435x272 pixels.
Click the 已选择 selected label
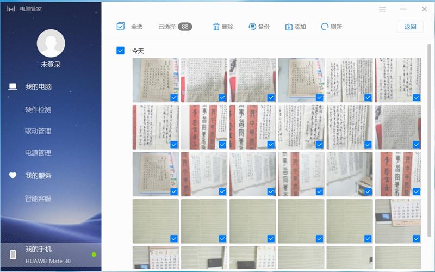167,27
